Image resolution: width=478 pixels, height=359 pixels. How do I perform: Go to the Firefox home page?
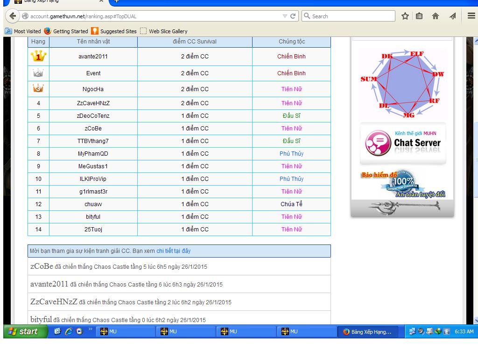click(x=436, y=16)
